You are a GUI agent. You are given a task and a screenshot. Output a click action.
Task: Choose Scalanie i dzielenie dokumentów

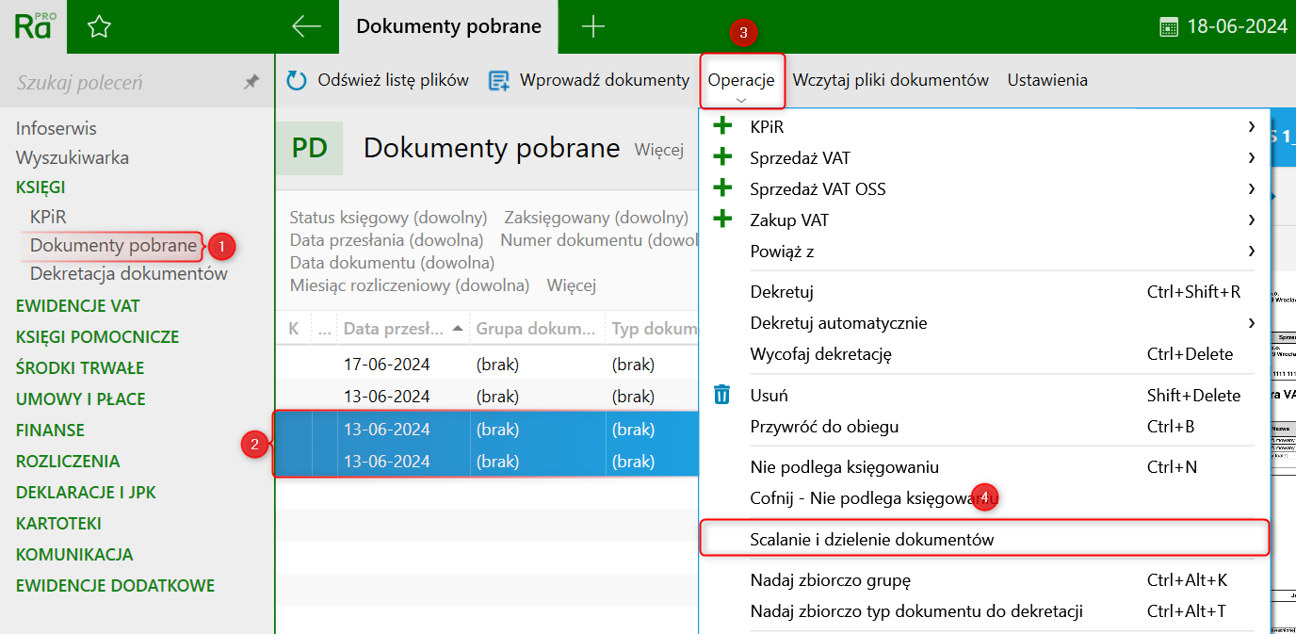tap(984, 540)
